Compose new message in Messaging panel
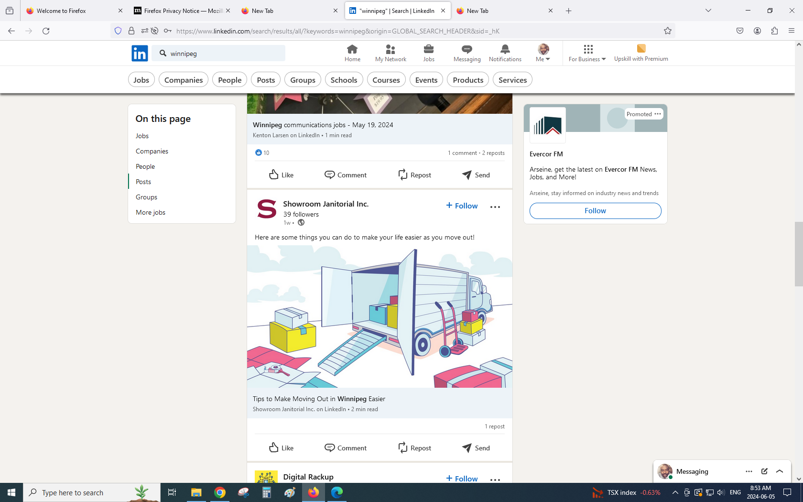This screenshot has width=803, height=502. tap(764, 471)
